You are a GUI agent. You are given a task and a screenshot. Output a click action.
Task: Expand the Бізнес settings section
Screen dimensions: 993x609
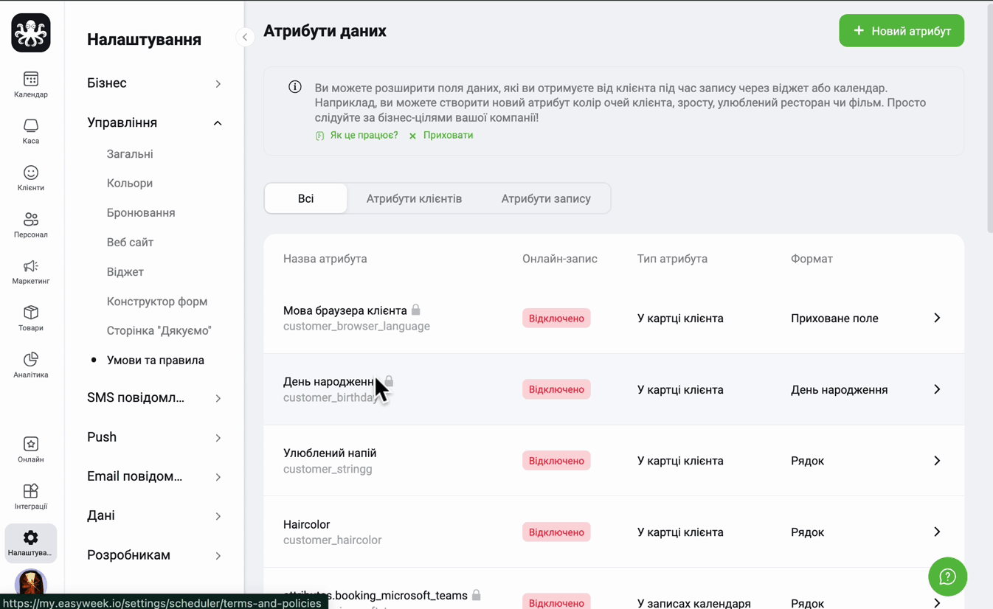[x=154, y=83]
